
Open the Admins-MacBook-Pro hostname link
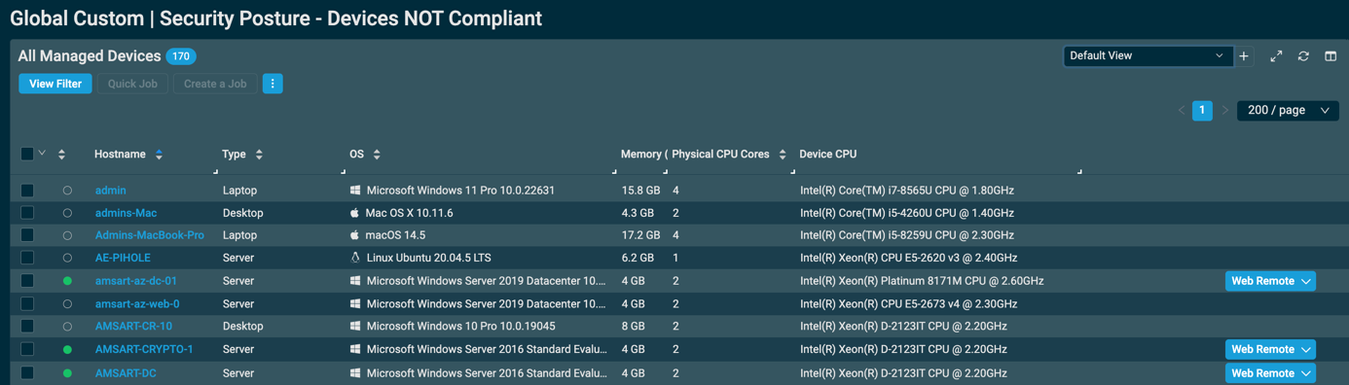150,235
